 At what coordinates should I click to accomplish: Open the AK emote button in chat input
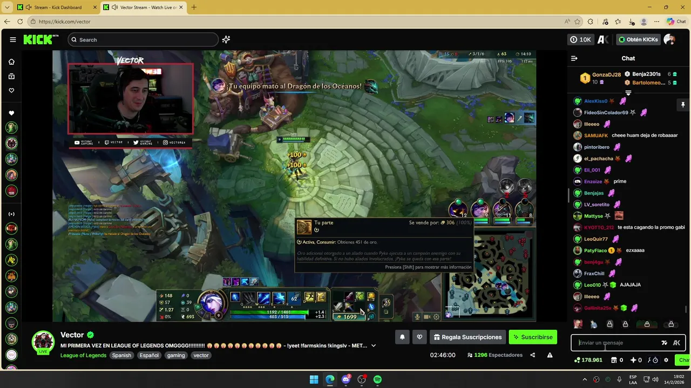(x=676, y=343)
